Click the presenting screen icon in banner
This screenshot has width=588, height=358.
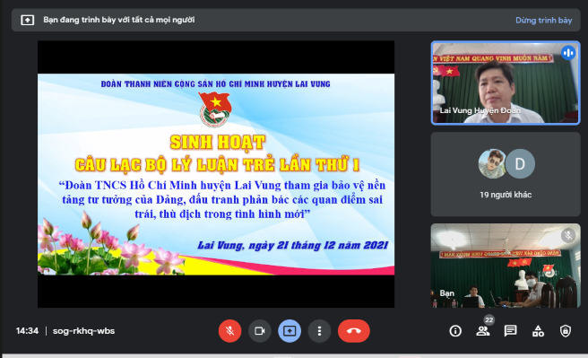coord(28,20)
